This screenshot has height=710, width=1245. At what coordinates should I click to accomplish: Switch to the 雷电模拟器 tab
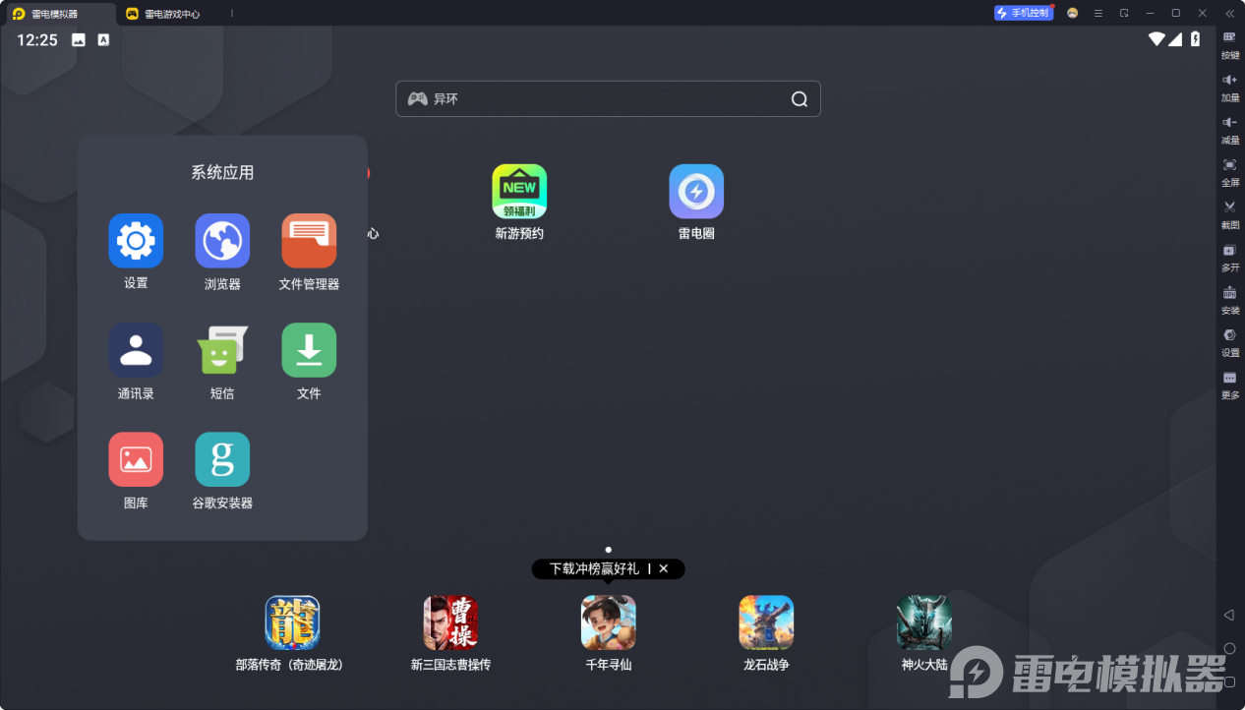coord(54,14)
